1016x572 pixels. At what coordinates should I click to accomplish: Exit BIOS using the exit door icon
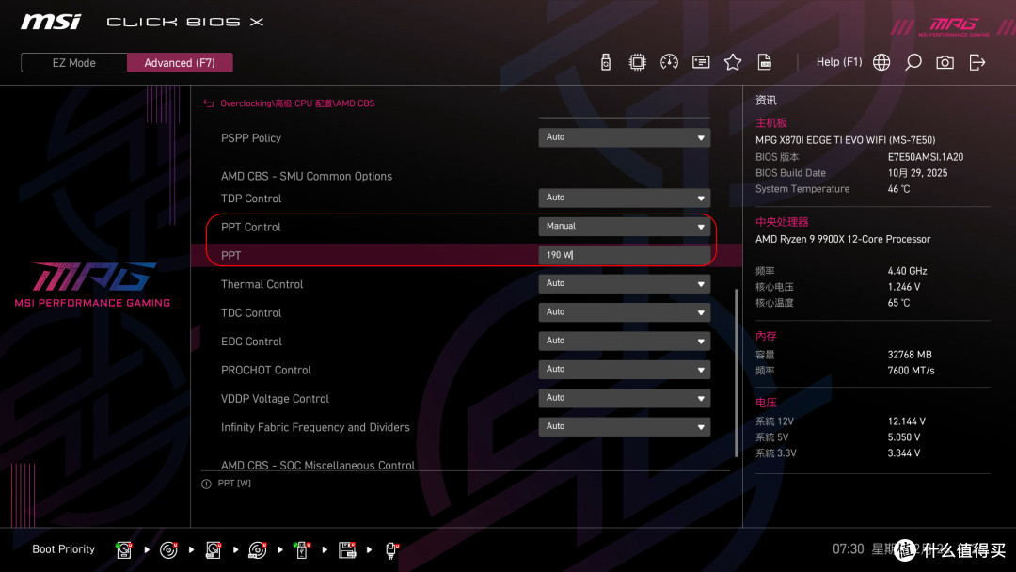[x=977, y=62]
